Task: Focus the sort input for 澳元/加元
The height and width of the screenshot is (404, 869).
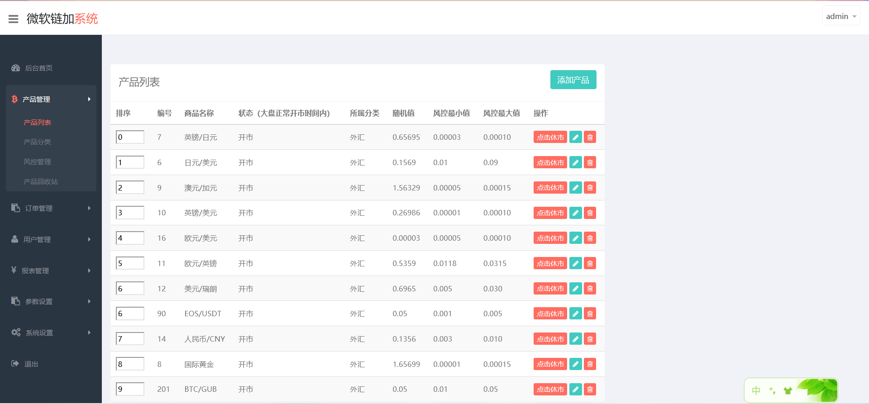Action: coord(130,187)
